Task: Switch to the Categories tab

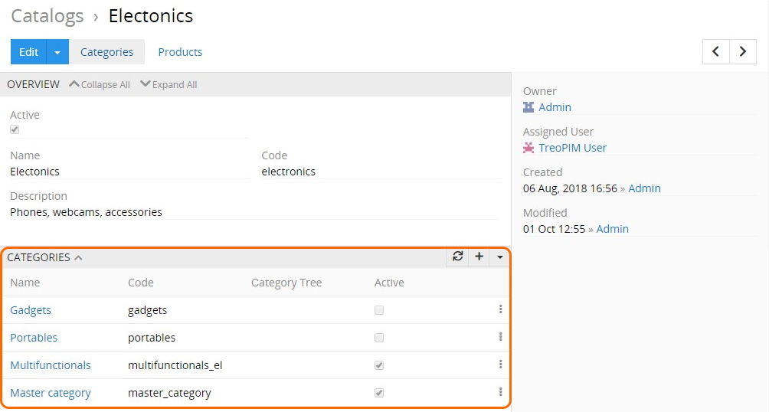Action: pos(106,52)
